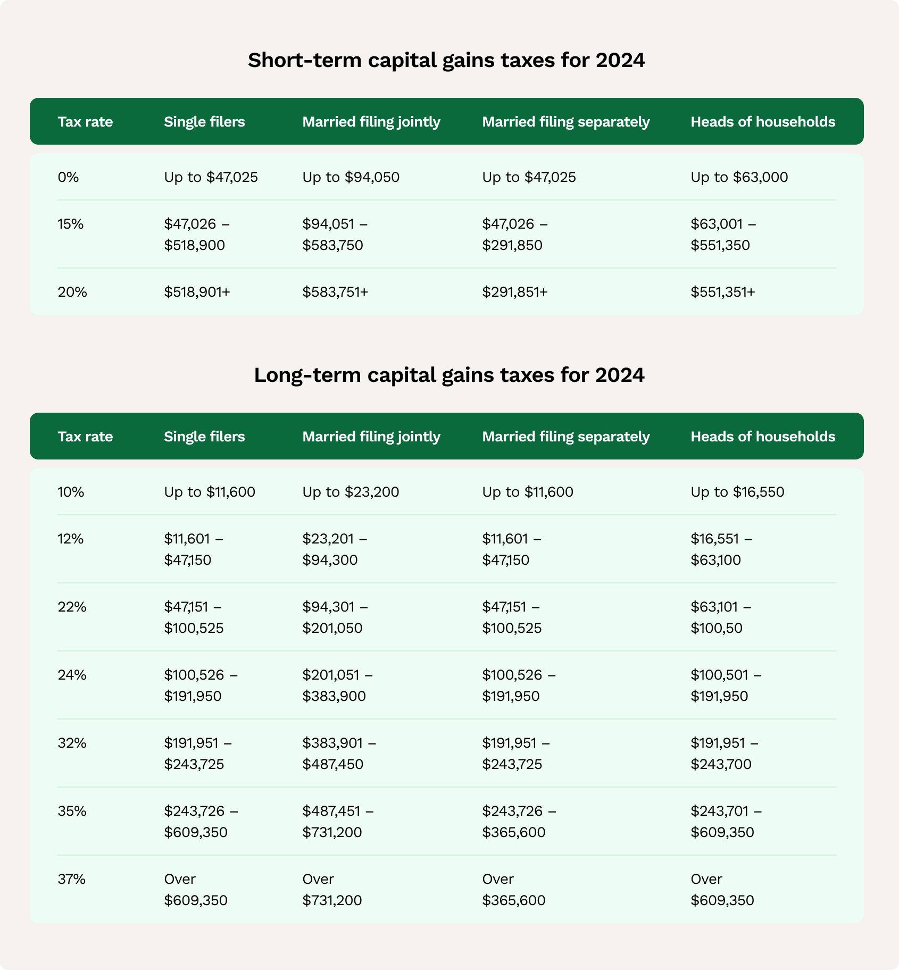Viewport: 899px width, 970px height.
Task: Select the $201,051 – $383,900 cell
Action: tap(337, 685)
